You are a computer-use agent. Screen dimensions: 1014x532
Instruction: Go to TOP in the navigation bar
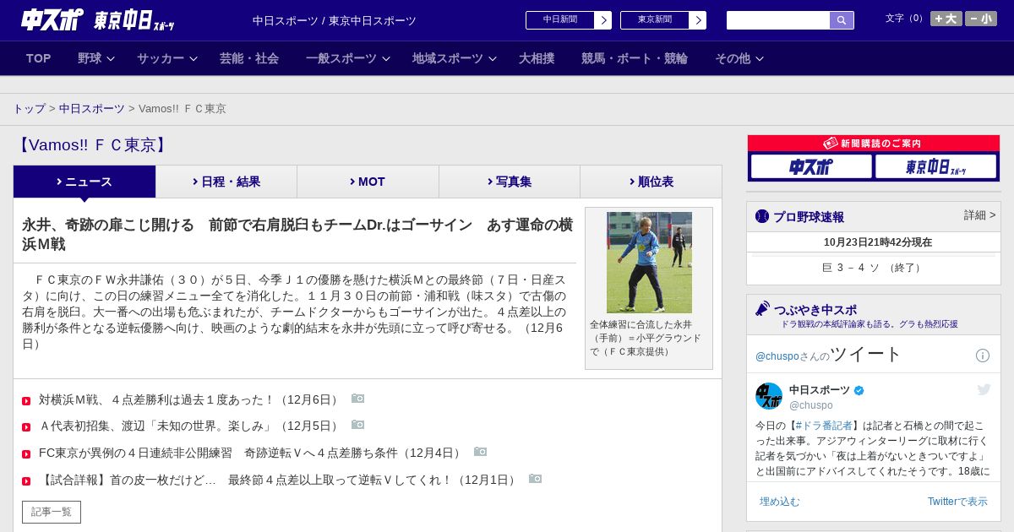[x=39, y=58]
